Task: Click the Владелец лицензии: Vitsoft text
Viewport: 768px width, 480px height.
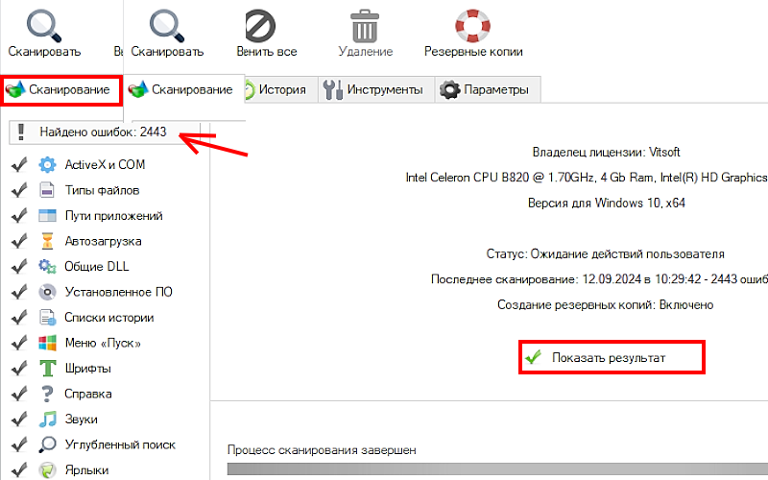Action: tap(606, 152)
